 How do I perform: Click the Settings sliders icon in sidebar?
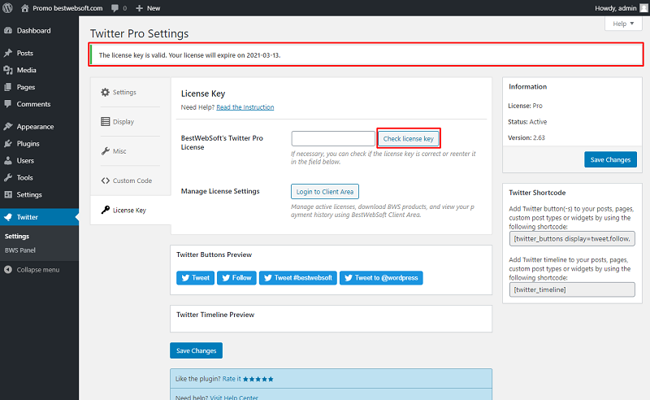(8, 194)
